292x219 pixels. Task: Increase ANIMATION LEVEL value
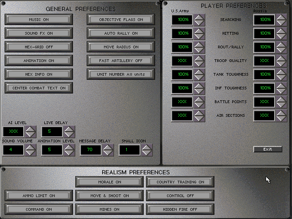pos(69,147)
